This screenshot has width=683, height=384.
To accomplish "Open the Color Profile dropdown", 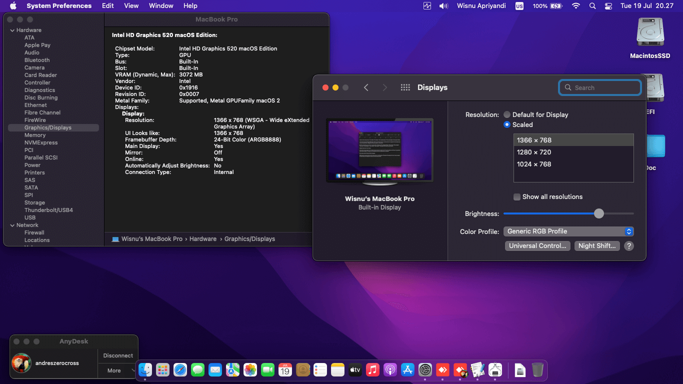I will click(x=569, y=231).
